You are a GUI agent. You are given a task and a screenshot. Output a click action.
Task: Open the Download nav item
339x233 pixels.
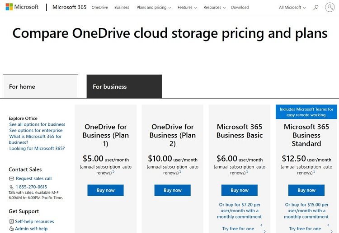point(240,7)
